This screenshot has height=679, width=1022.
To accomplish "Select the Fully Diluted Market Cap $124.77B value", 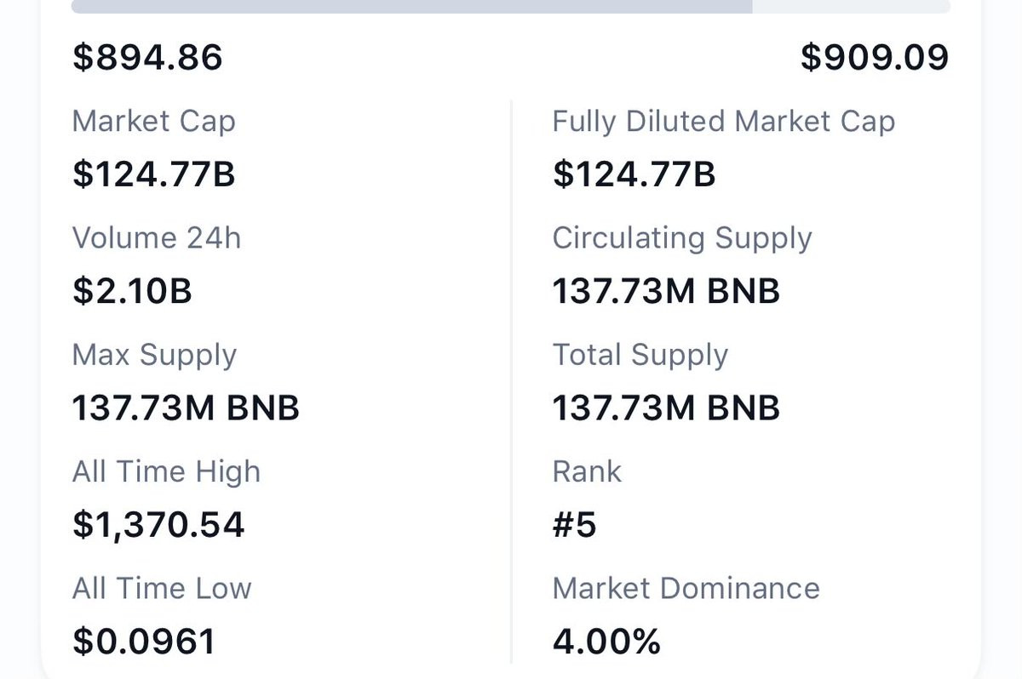I will (634, 174).
